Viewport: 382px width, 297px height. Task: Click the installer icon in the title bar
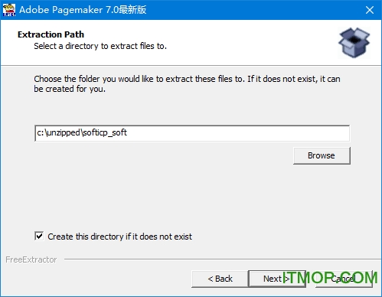pyautogui.click(x=9, y=10)
